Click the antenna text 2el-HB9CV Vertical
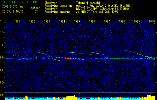Screen dimensions: 157x100 point(89,12)
